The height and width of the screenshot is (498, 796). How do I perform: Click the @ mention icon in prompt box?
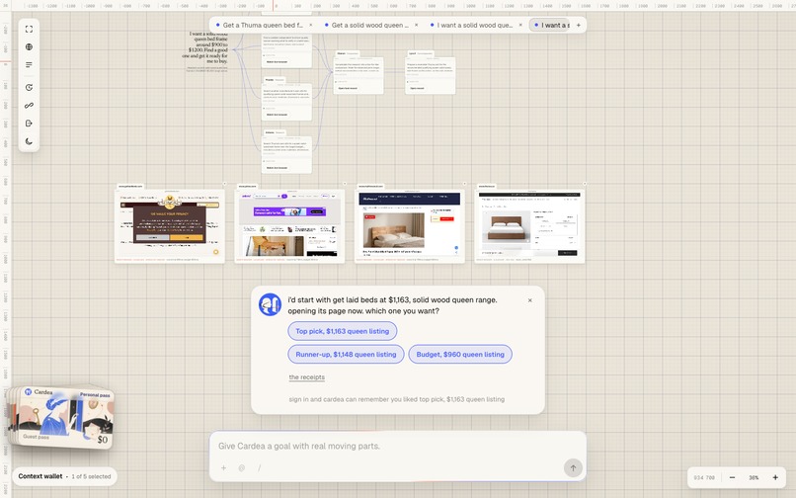pyautogui.click(x=242, y=467)
